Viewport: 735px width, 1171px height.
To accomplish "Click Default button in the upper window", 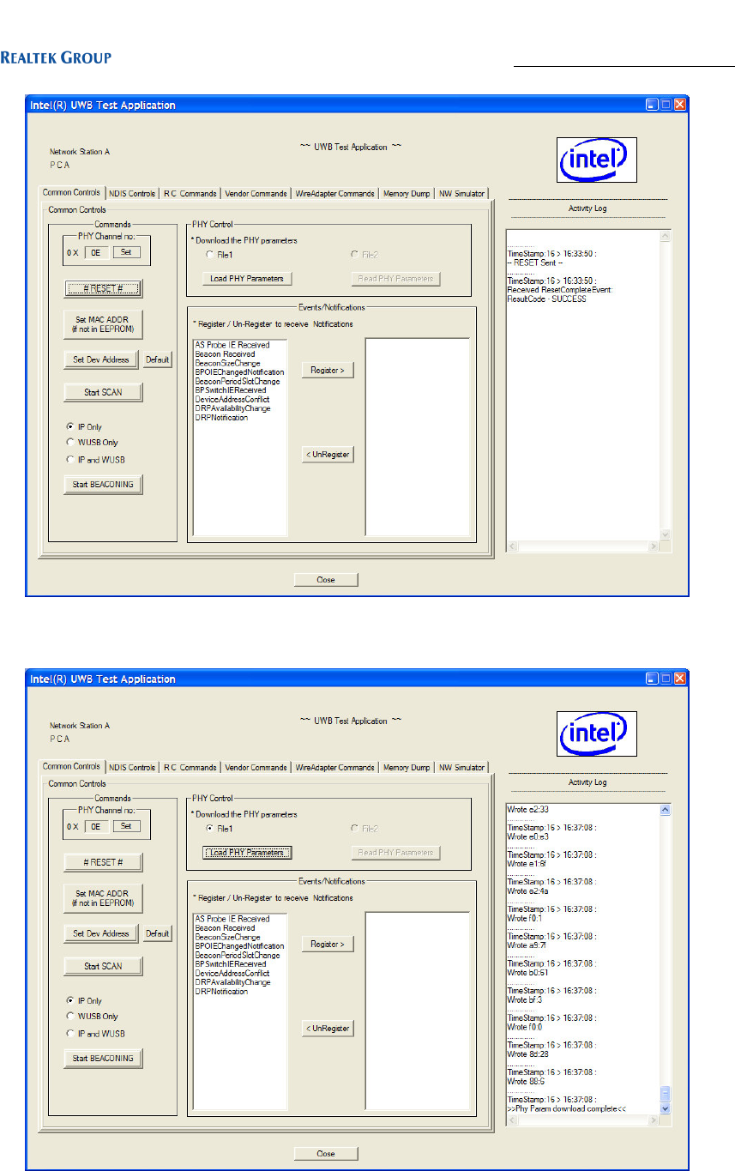I will [x=157, y=359].
